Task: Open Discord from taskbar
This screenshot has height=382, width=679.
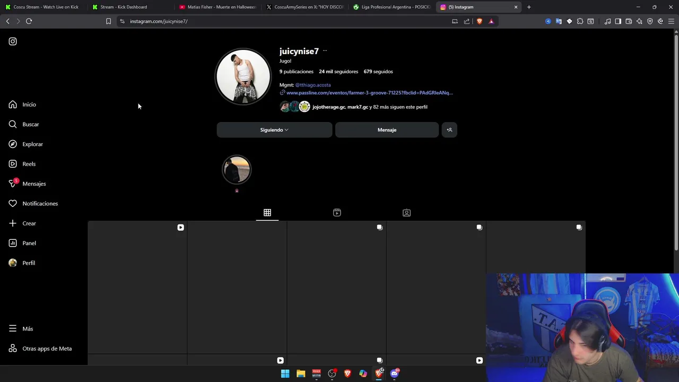Action: point(394,374)
